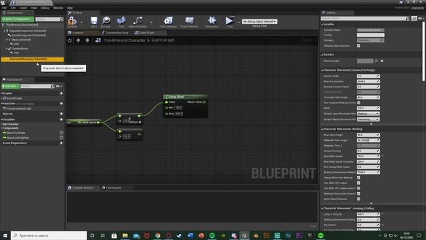
Task: Collapse Character Movement Walking section
Action: pyautogui.click(x=322, y=129)
